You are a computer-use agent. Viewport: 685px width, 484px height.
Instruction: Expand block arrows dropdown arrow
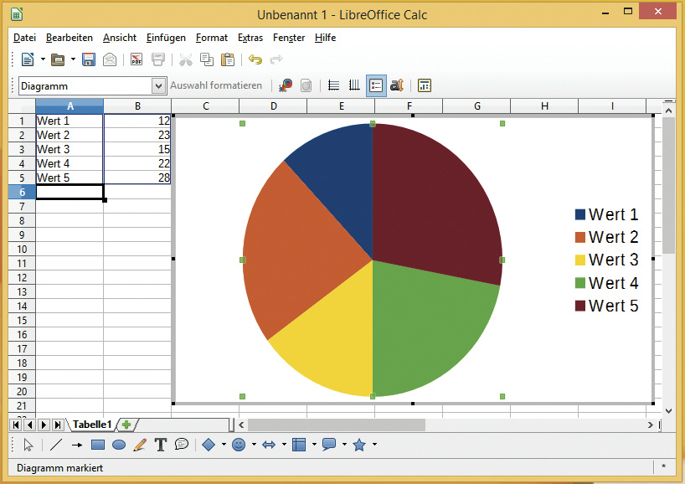tap(284, 445)
